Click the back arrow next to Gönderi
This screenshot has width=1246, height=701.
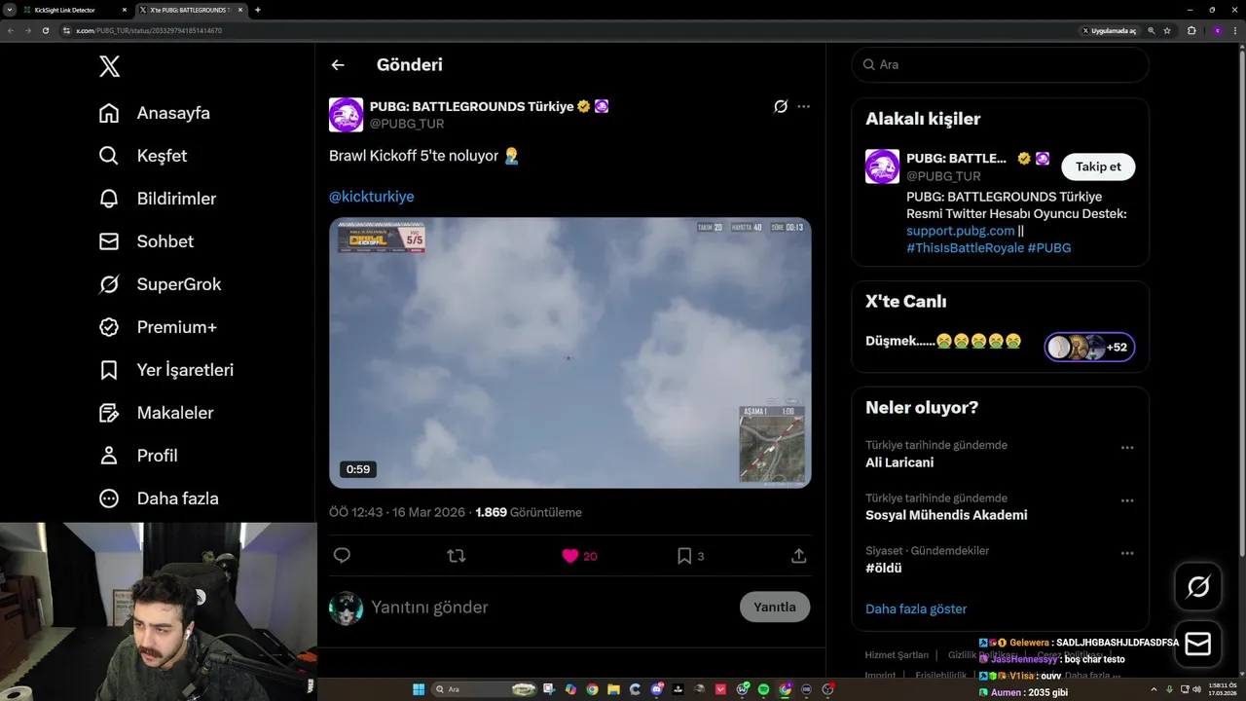click(x=338, y=65)
